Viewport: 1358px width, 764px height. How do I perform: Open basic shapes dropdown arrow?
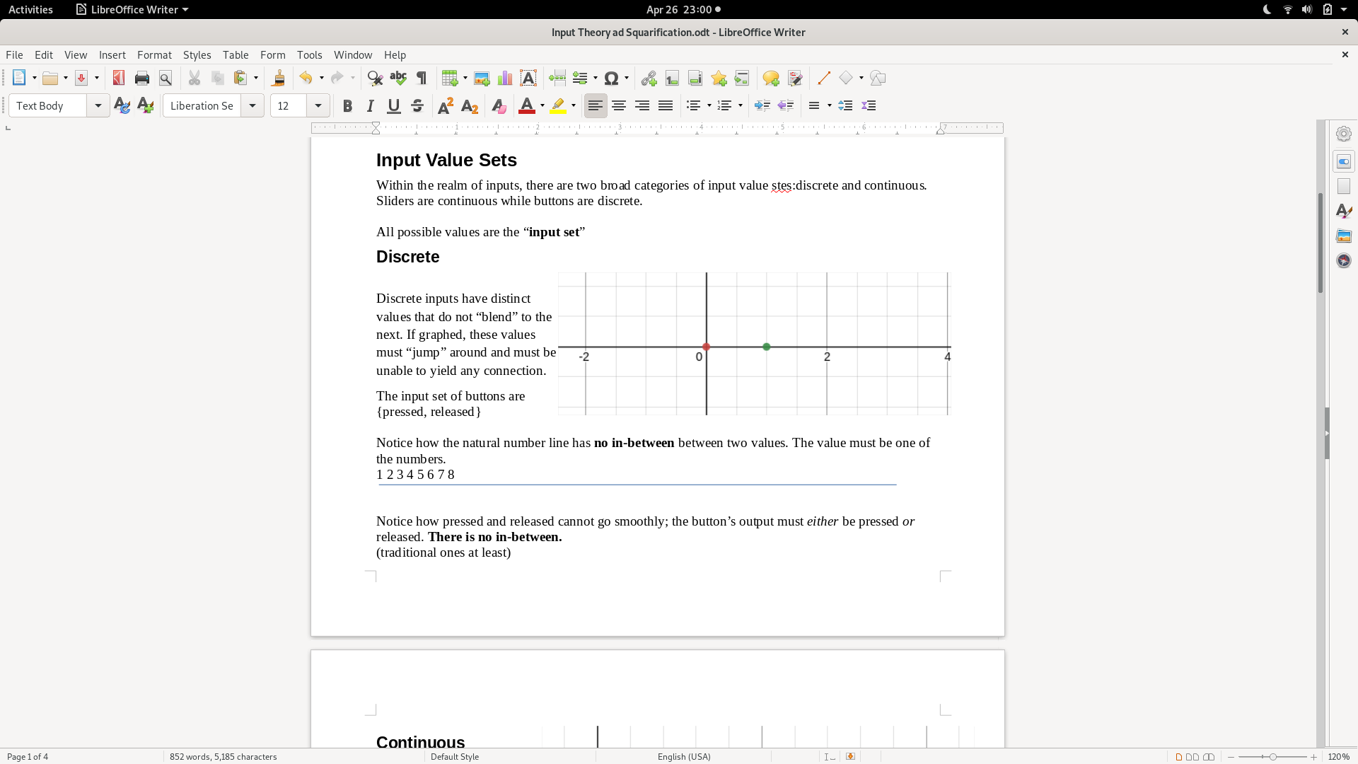point(861,79)
